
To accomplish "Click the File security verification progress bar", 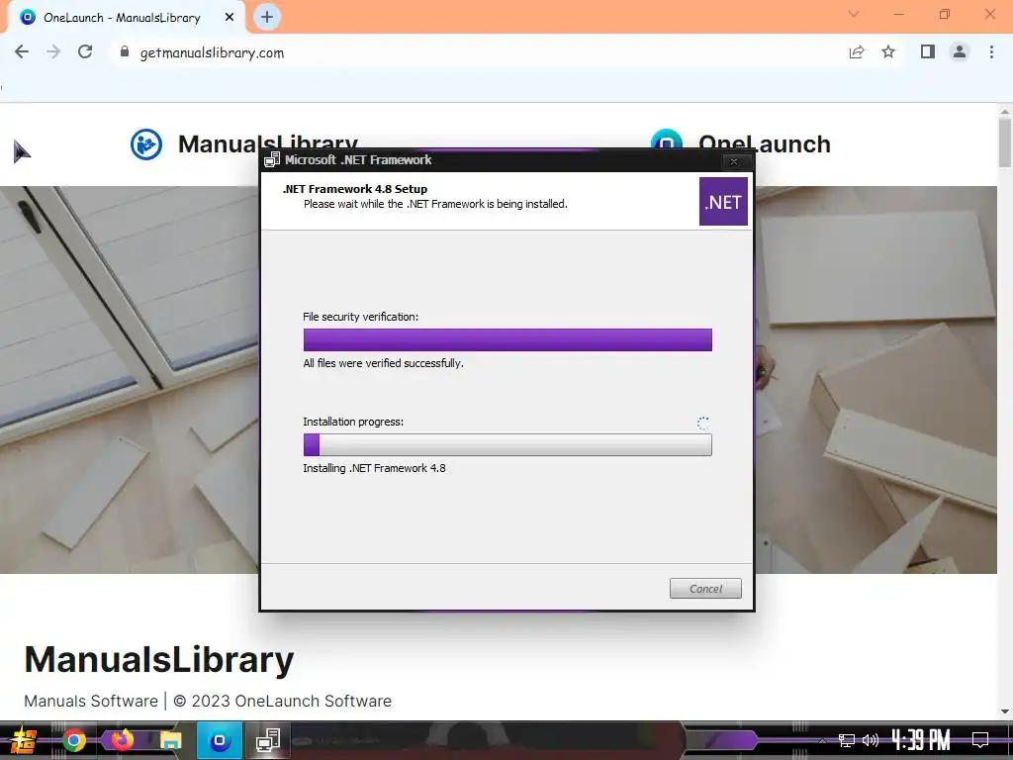I will pyautogui.click(x=507, y=340).
